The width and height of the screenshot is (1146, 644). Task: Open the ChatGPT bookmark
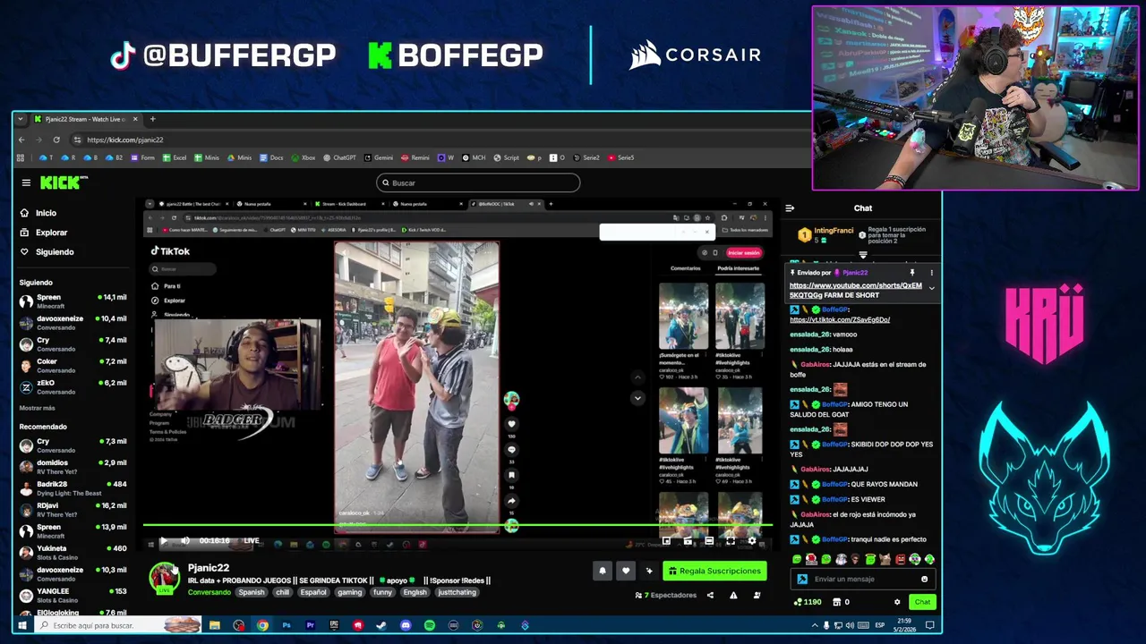(x=339, y=157)
